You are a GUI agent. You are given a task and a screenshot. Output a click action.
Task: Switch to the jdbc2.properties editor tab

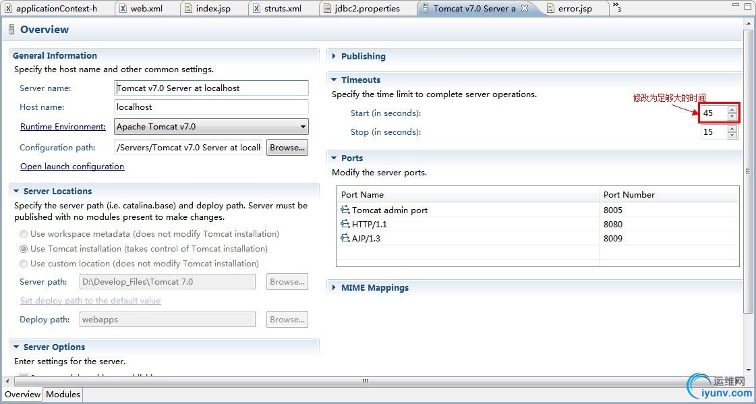coord(368,9)
